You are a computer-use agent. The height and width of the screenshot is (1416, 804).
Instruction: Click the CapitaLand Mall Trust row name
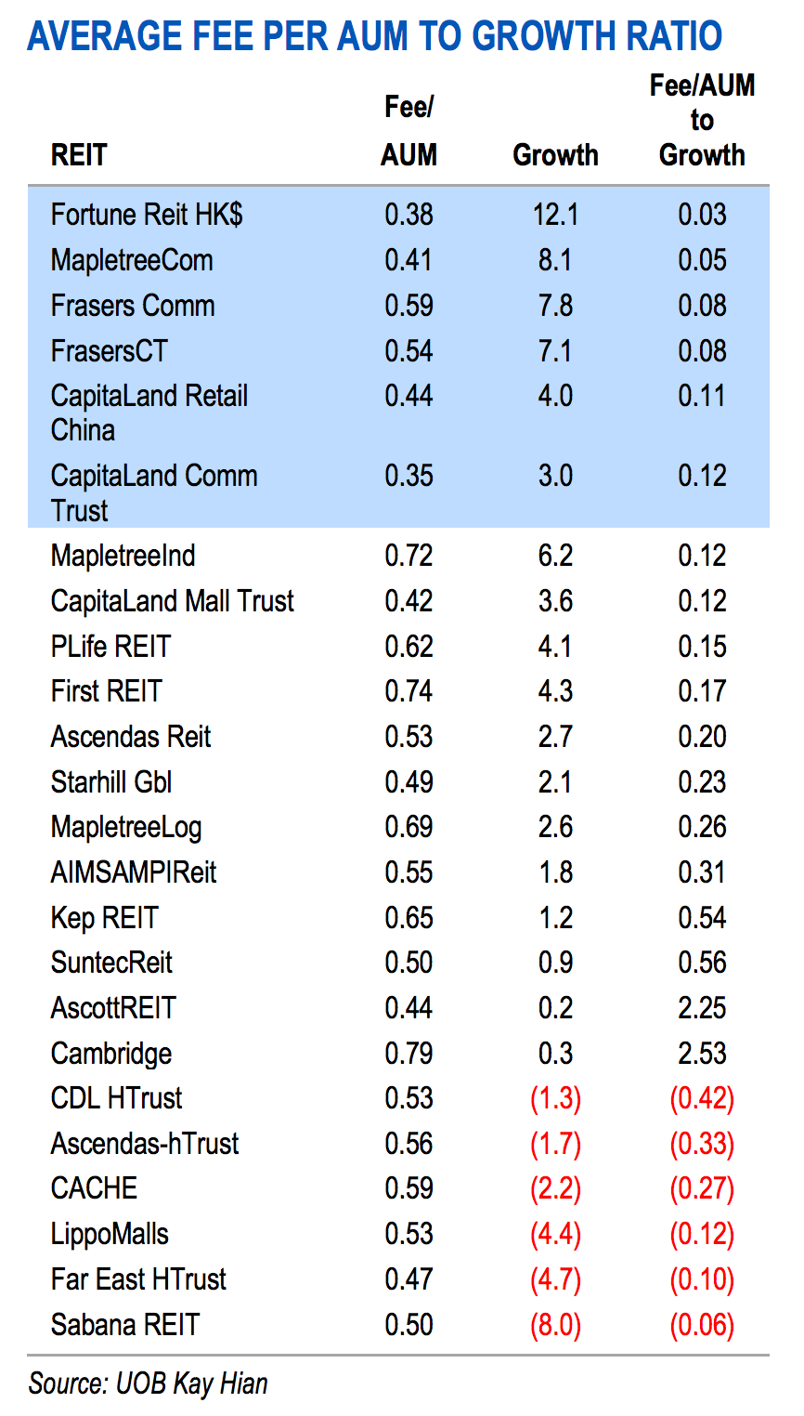[173, 601]
